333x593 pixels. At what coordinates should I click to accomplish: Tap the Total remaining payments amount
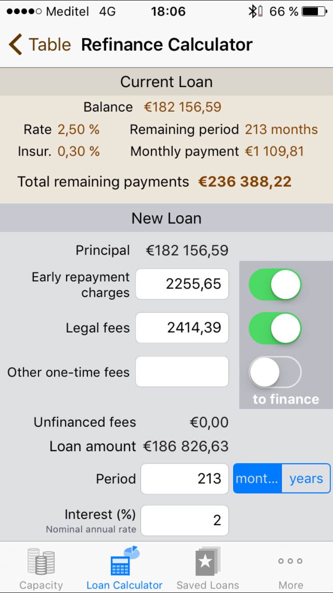click(x=245, y=182)
